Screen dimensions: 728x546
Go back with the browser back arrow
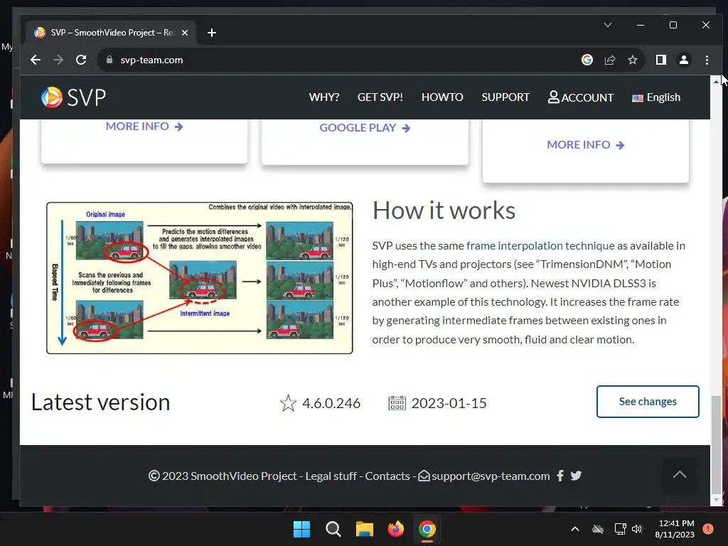click(36, 60)
